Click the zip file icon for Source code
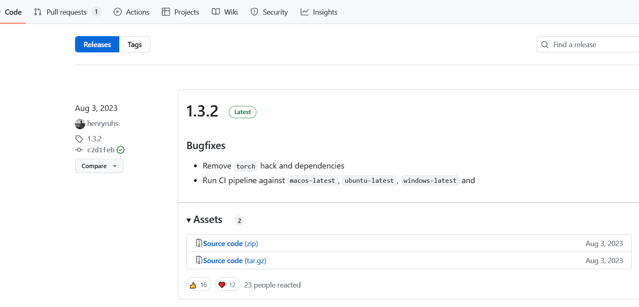This screenshot has height=307, width=639. (199, 243)
